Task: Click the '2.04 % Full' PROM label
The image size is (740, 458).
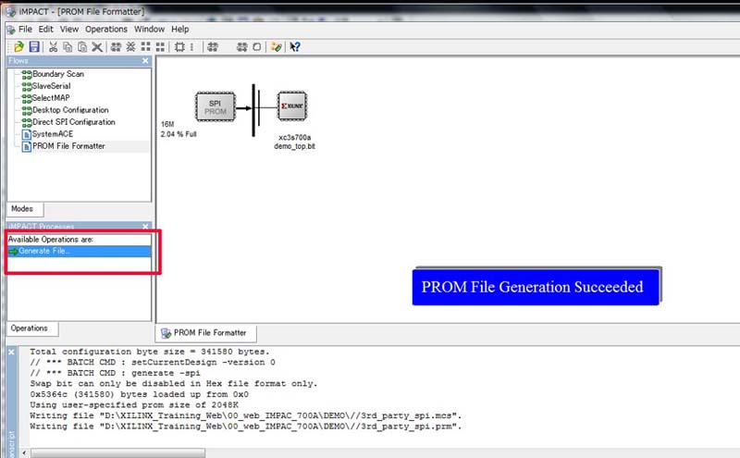Action: click(179, 134)
